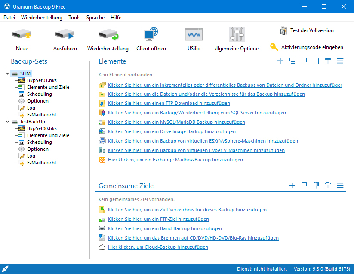Select Scheduling under SITM
This screenshot has height=274, width=354.
(40, 94)
